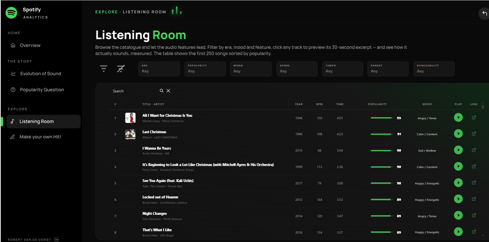Click Sad / Mellow mood cell
This screenshot has height=242, width=489.
click(427, 151)
